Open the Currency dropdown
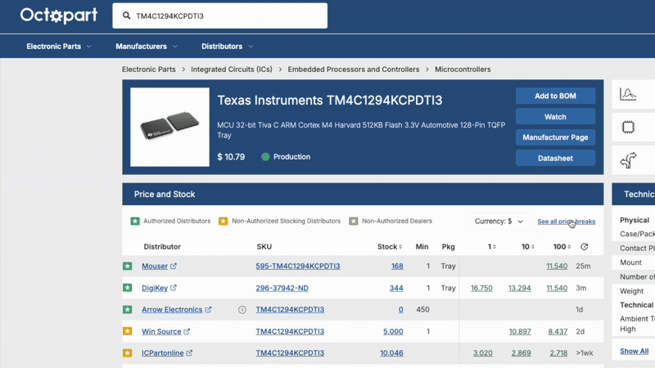The width and height of the screenshot is (655, 368). coord(499,221)
